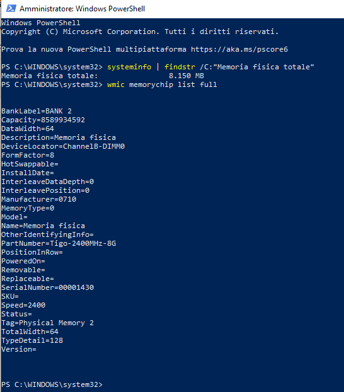Screen dimensions: 344x392
Task: Click the 'systeminfo' command text
Action: coord(129,67)
